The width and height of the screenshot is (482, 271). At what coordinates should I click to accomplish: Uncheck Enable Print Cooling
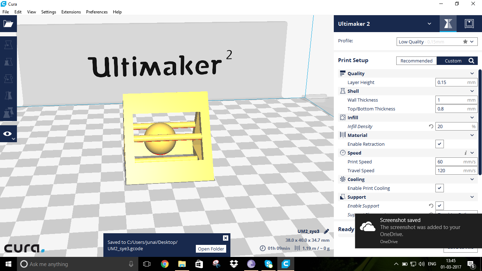[x=439, y=188]
